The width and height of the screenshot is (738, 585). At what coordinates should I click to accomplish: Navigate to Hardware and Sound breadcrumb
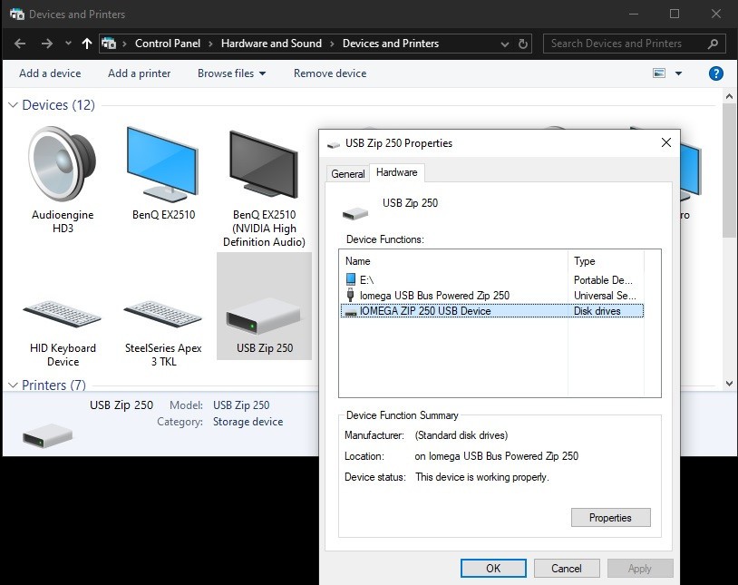[272, 44]
